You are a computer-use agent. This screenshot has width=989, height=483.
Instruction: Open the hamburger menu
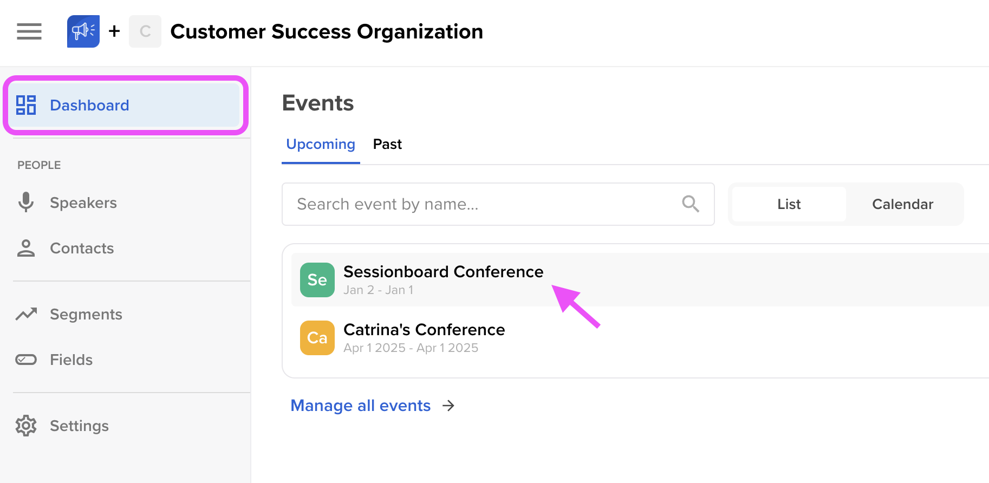coord(29,31)
